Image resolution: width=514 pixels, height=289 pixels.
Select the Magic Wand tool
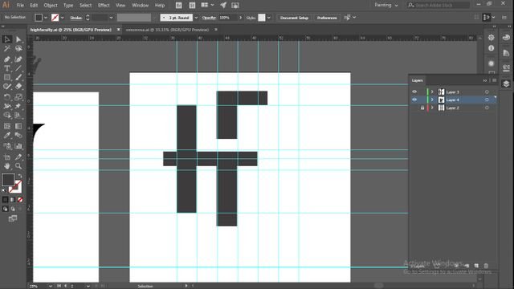7,49
